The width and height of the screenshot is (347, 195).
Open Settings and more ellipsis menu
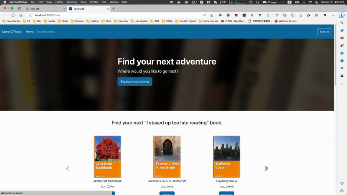pyautogui.click(x=333, y=15)
